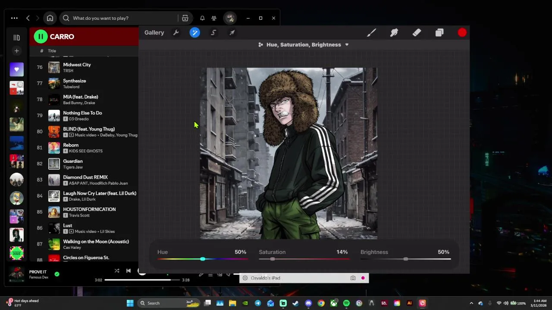552x310 pixels.
Task: Sort tracks by Title column header
Action: (x=52, y=51)
